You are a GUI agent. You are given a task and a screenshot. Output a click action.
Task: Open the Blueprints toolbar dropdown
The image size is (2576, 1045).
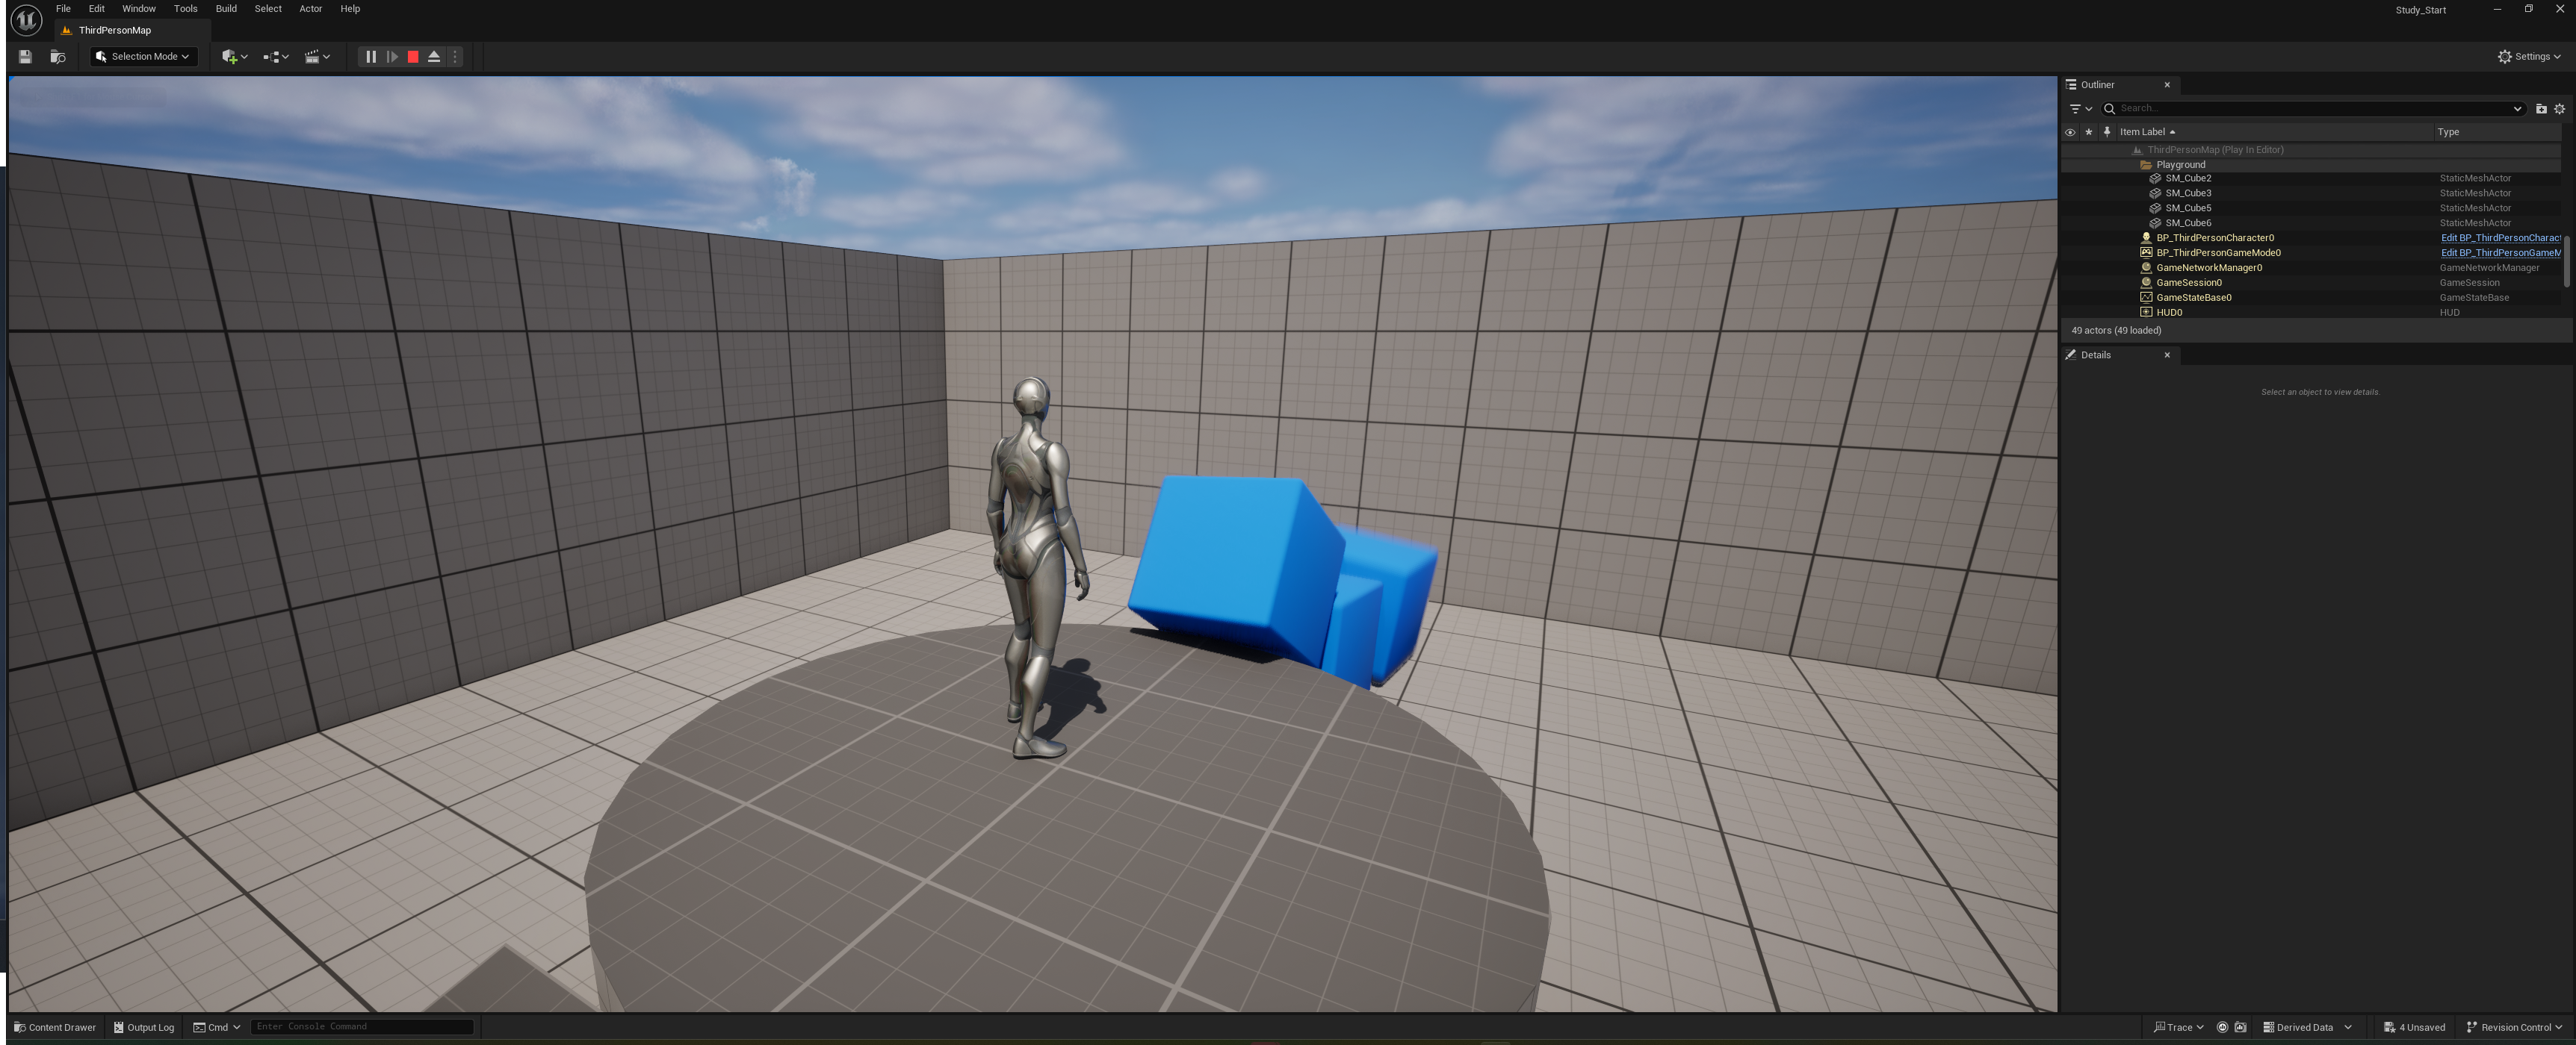tap(275, 57)
